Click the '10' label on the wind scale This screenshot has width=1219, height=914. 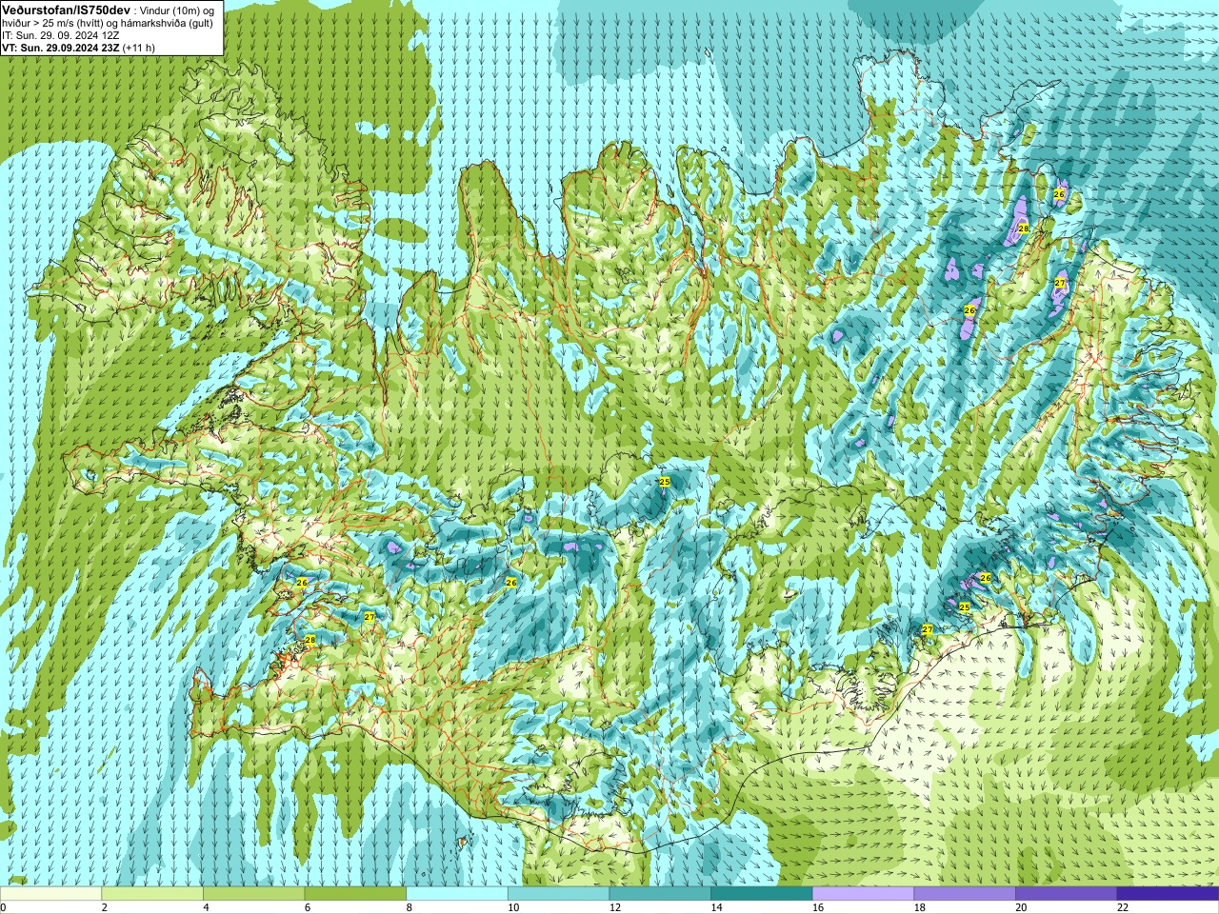(513, 907)
